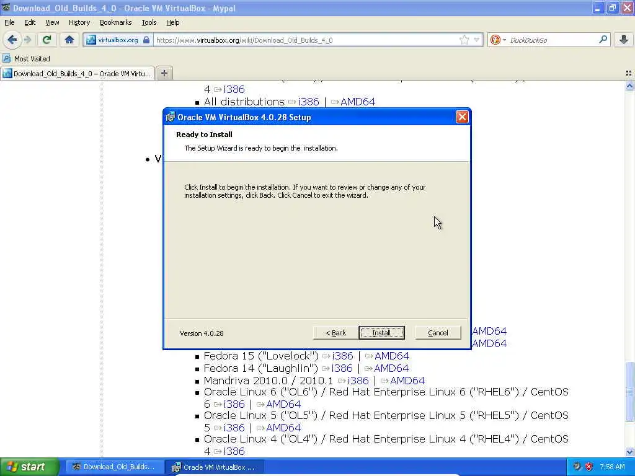The width and height of the screenshot is (635, 476).
Task: Bookmark this page with the star icon
Action: pos(464,40)
